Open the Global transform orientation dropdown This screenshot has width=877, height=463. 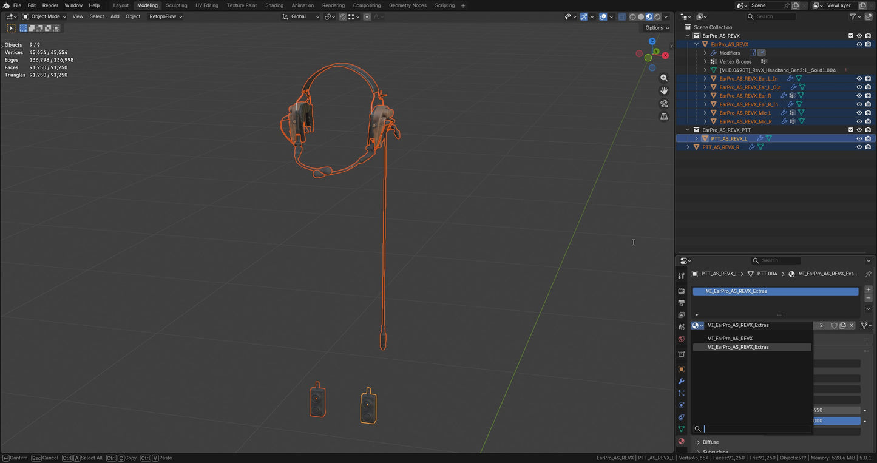coord(300,16)
